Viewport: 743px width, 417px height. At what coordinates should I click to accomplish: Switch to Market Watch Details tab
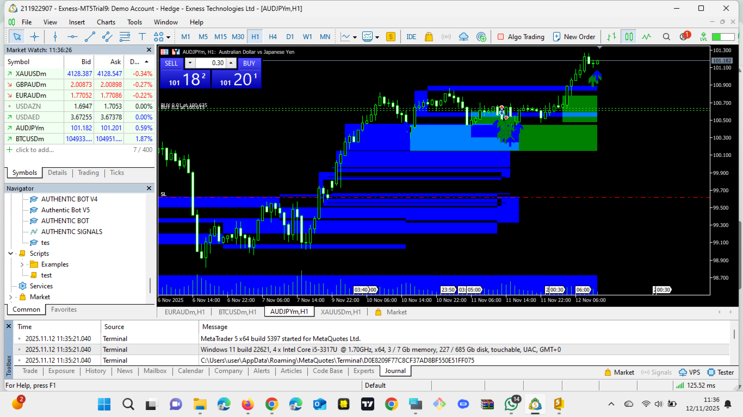click(x=57, y=173)
